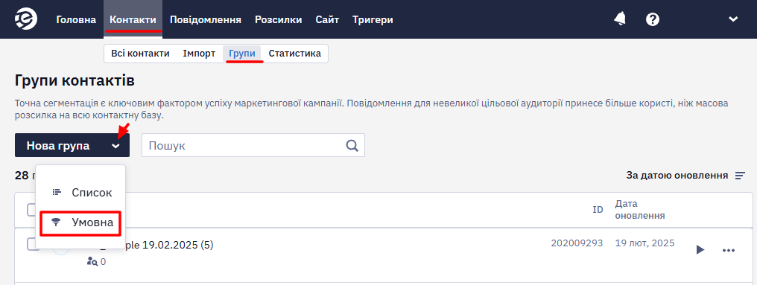Image resolution: width=757 pixels, height=285 pixels.
Task: Click the search magnifier icon
Action: (x=352, y=146)
